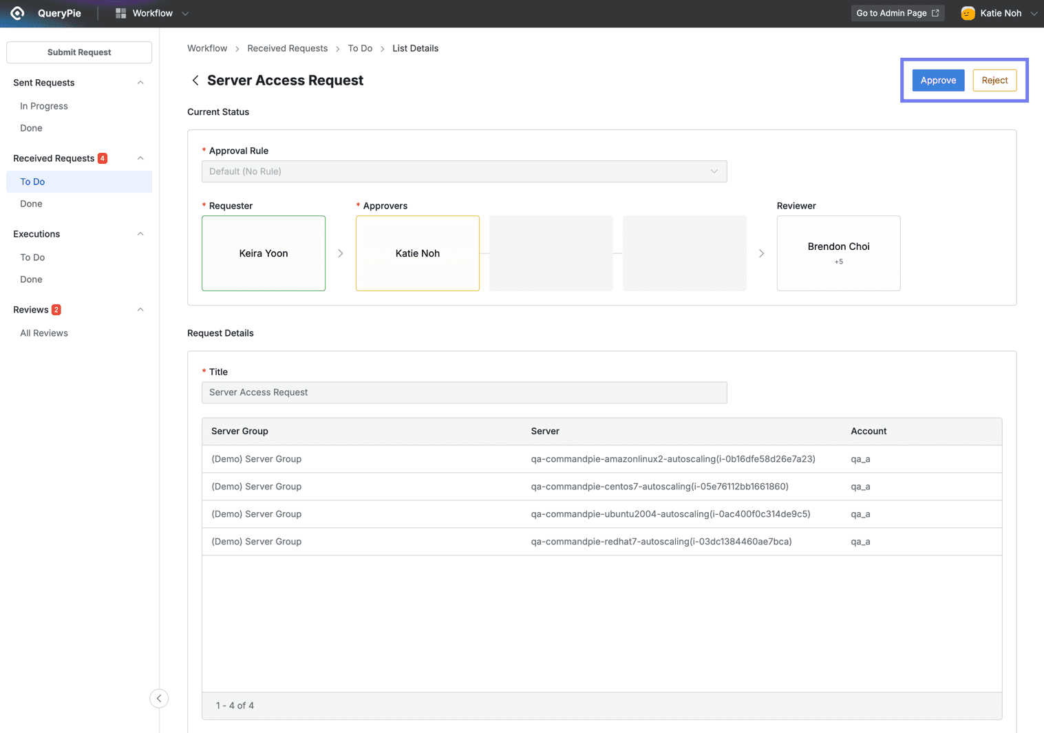The height and width of the screenshot is (733, 1044).
Task: Click the Title input field
Action: [x=464, y=392]
